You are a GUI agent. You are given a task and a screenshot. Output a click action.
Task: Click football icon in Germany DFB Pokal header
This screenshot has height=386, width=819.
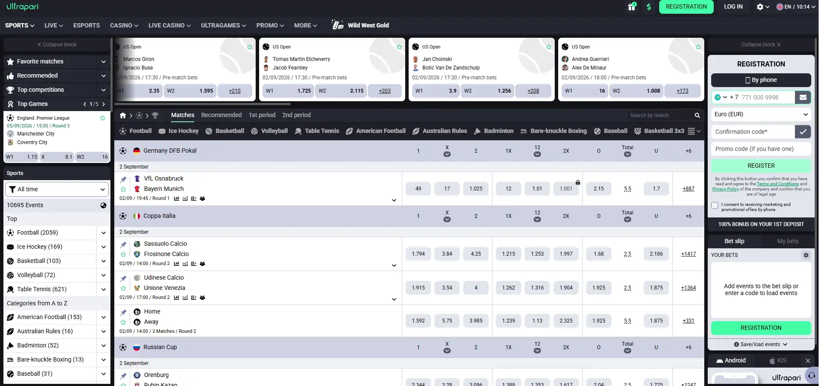(123, 151)
